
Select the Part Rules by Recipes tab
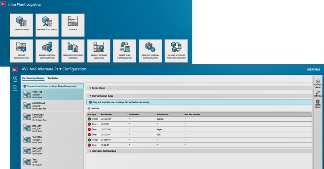[33, 78]
